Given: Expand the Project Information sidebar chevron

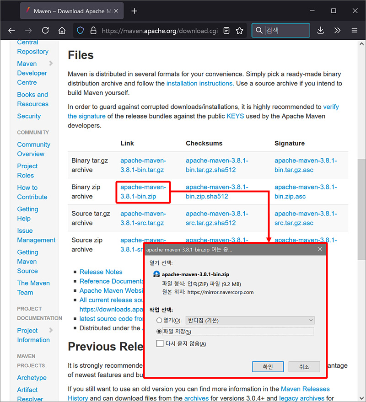Looking at the screenshot, I should [x=51, y=330].
